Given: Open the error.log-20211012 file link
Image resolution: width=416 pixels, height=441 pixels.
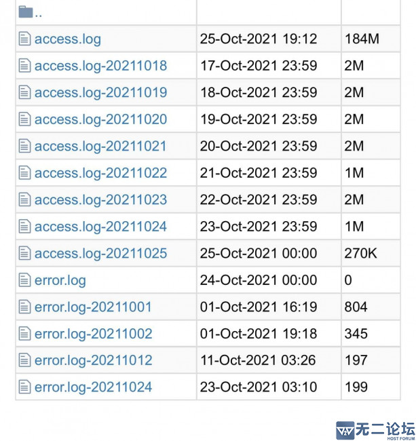Looking at the screenshot, I should click(94, 360).
